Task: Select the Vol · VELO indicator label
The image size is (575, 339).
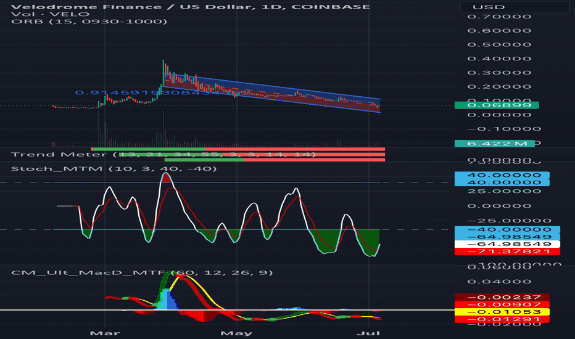Action: point(50,14)
